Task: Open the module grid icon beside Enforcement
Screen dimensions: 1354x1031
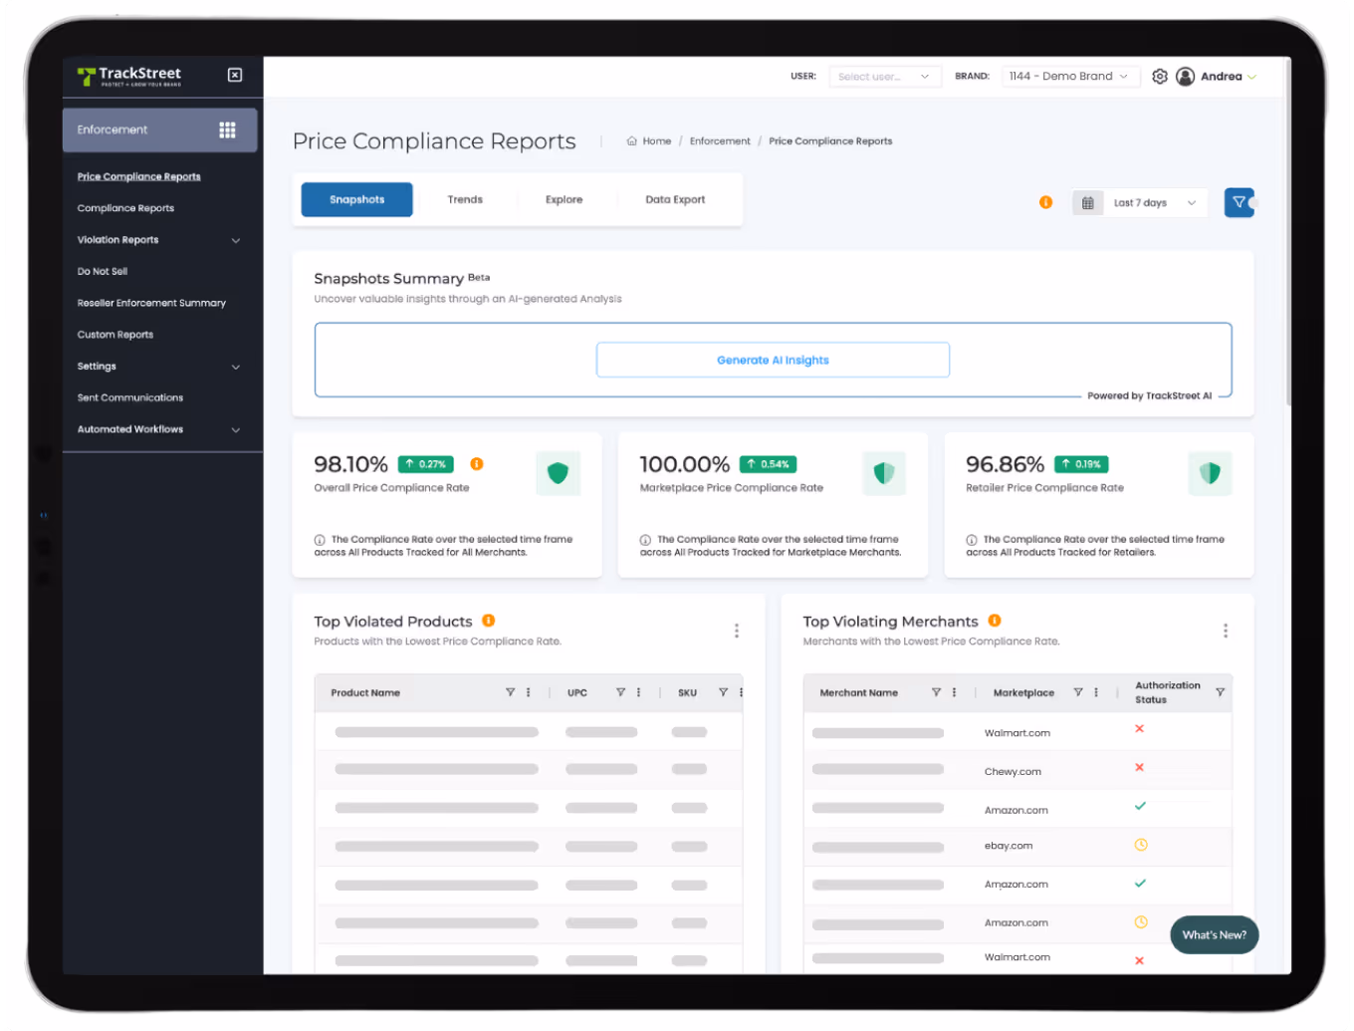Action: point(227,130)
